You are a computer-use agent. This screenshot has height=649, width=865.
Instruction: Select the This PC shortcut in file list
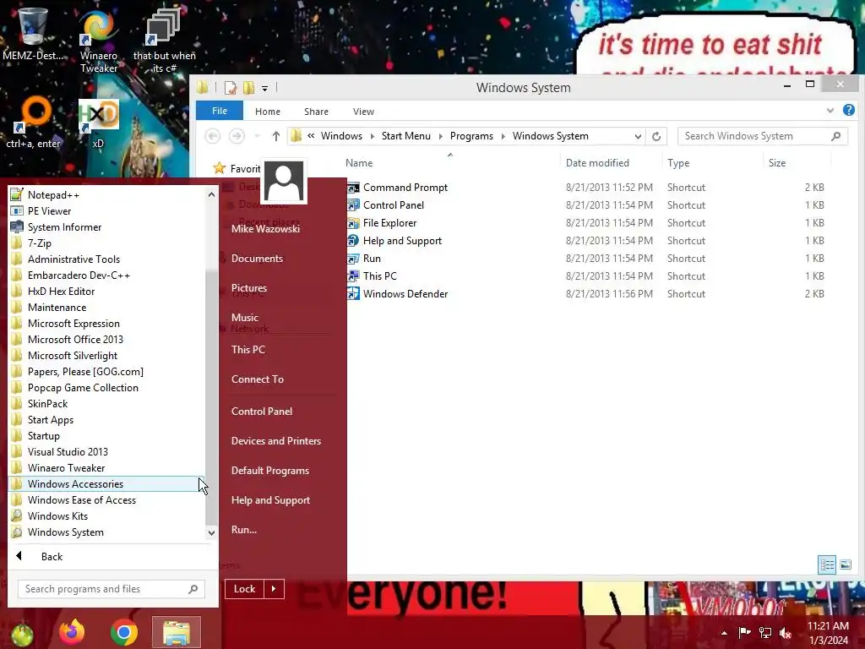click(x=379, y=276)
